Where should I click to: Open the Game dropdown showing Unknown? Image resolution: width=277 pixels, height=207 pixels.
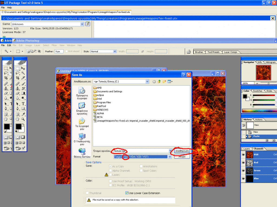[82, 24]
